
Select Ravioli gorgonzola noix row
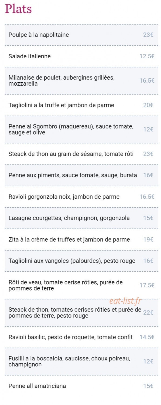tap(81, 197)
